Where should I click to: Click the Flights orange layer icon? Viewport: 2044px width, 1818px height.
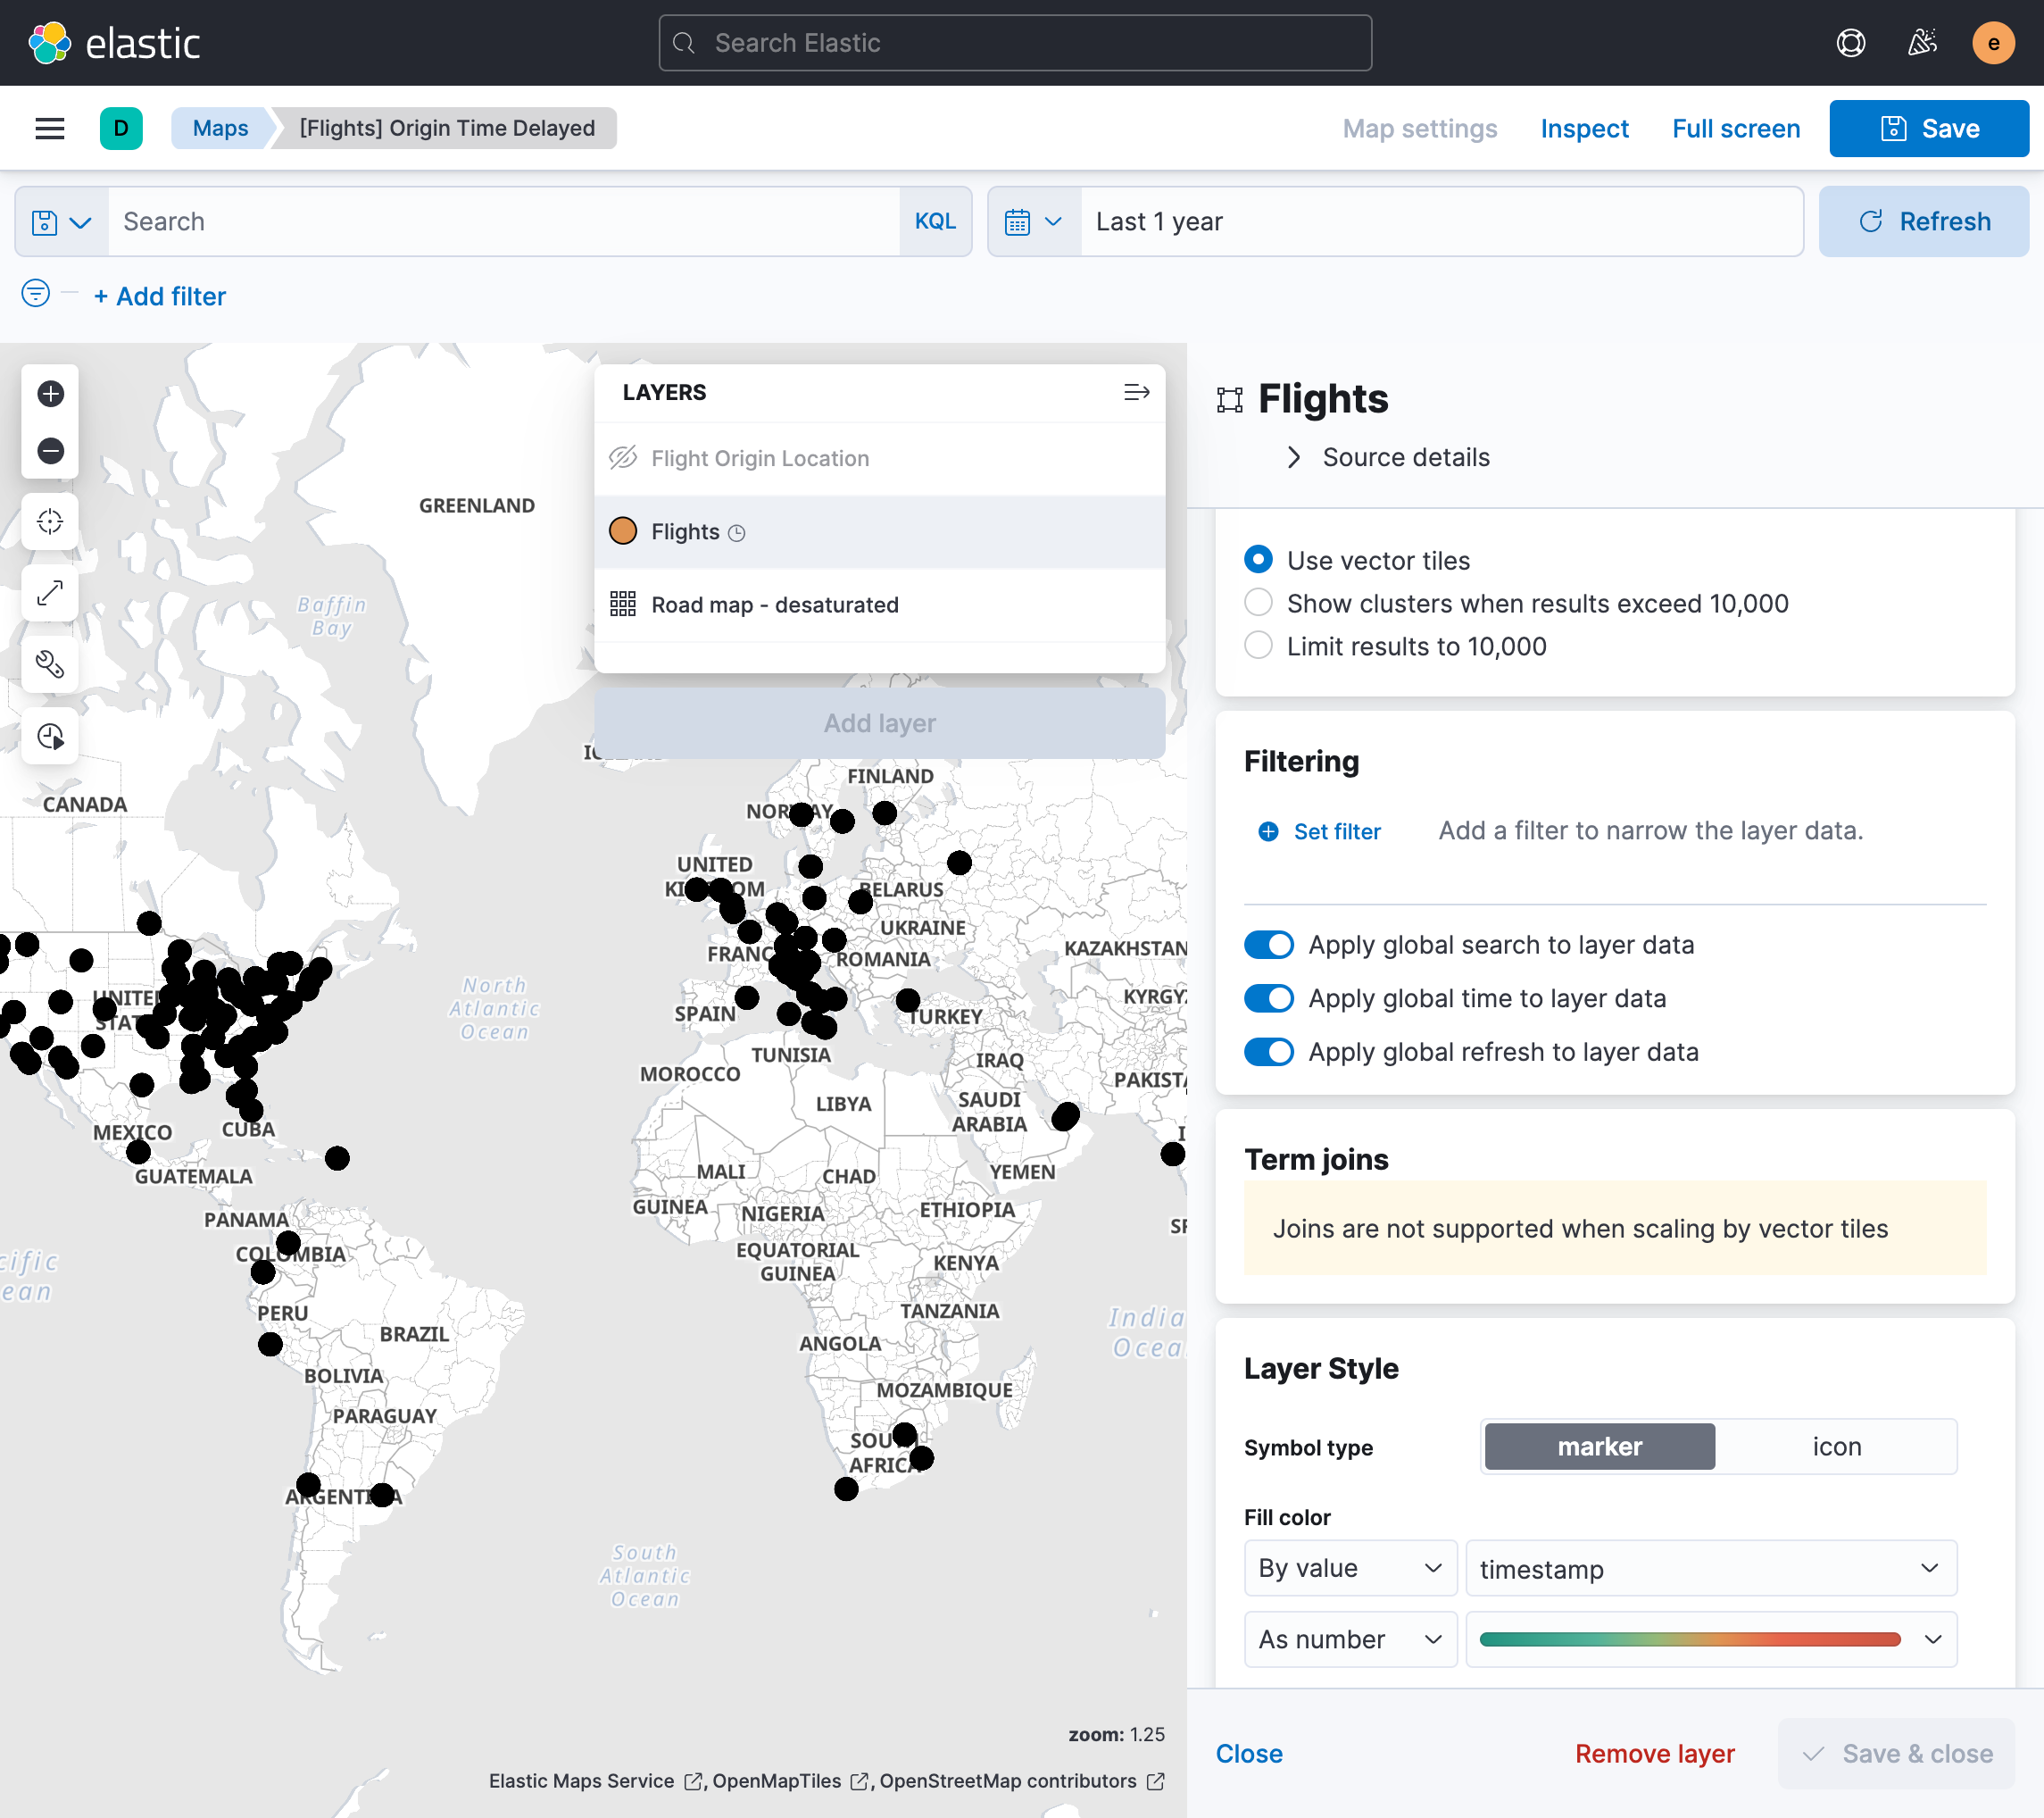(x=623, y=531)
